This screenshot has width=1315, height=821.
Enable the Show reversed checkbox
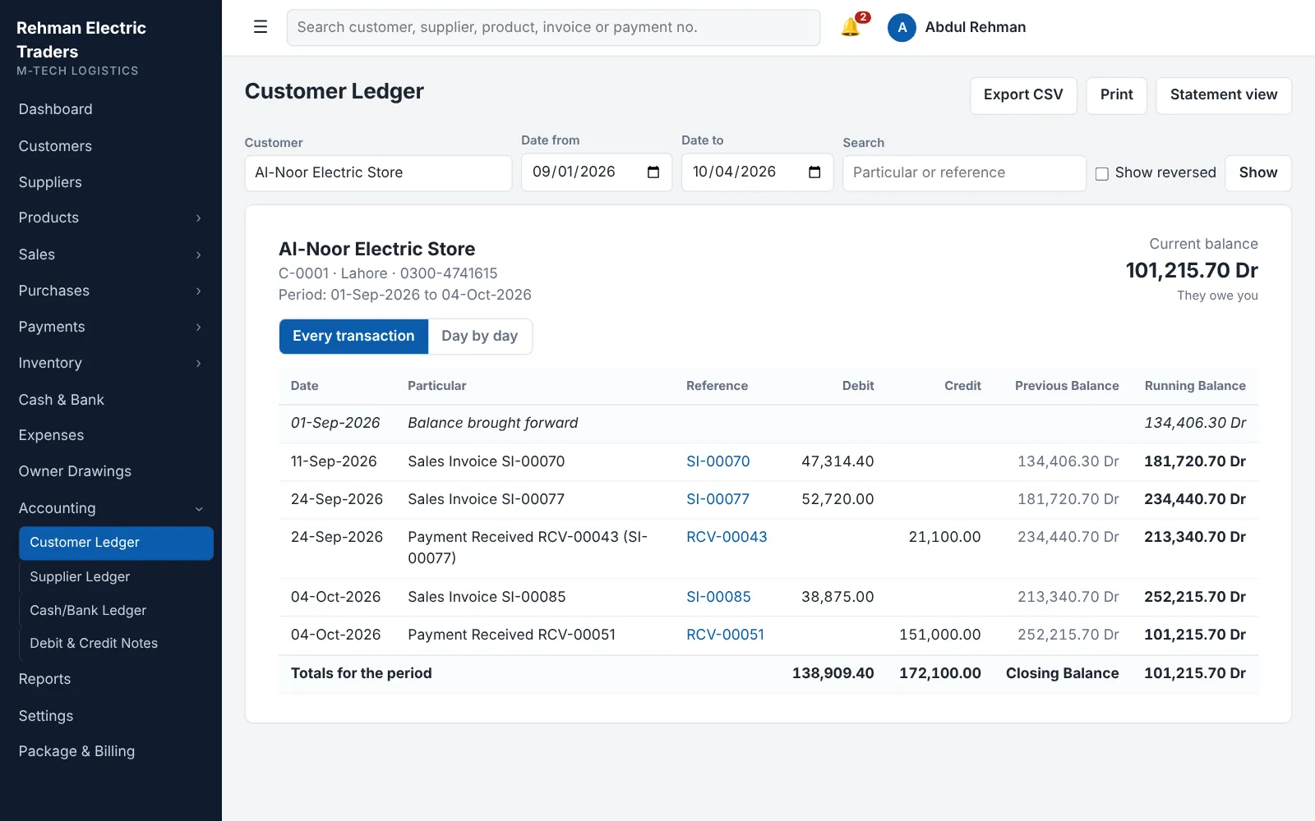(x=1102, y=173)
